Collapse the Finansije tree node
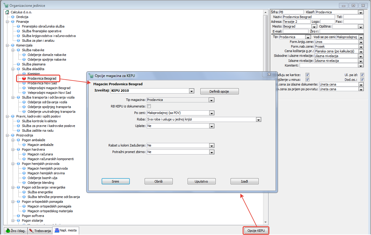The image size is (371, 235). point(7,22)
